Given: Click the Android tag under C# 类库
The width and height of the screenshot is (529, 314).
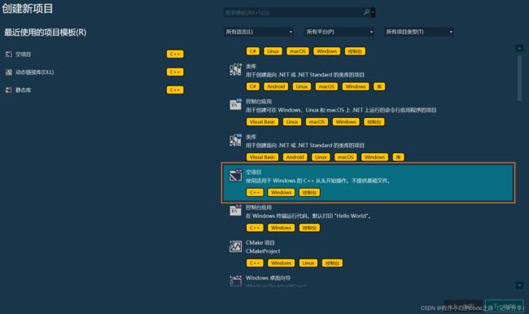Looking at the screenshot, I should tap(276, 86).
